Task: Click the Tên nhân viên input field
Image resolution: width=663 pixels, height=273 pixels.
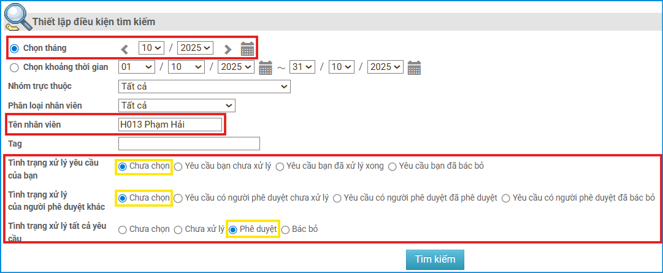Action: coord(170,125)
